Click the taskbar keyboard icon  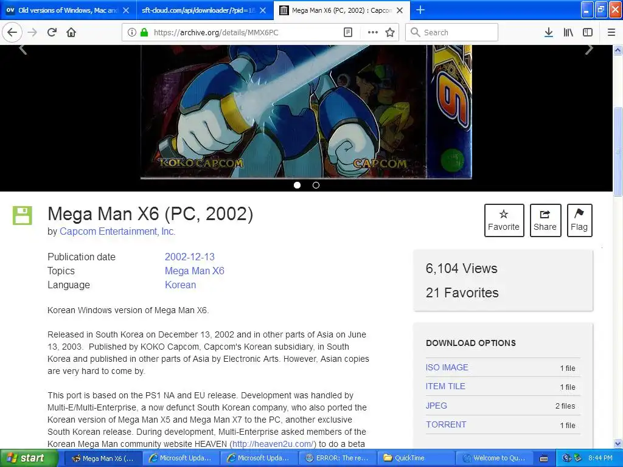(544, 458)
